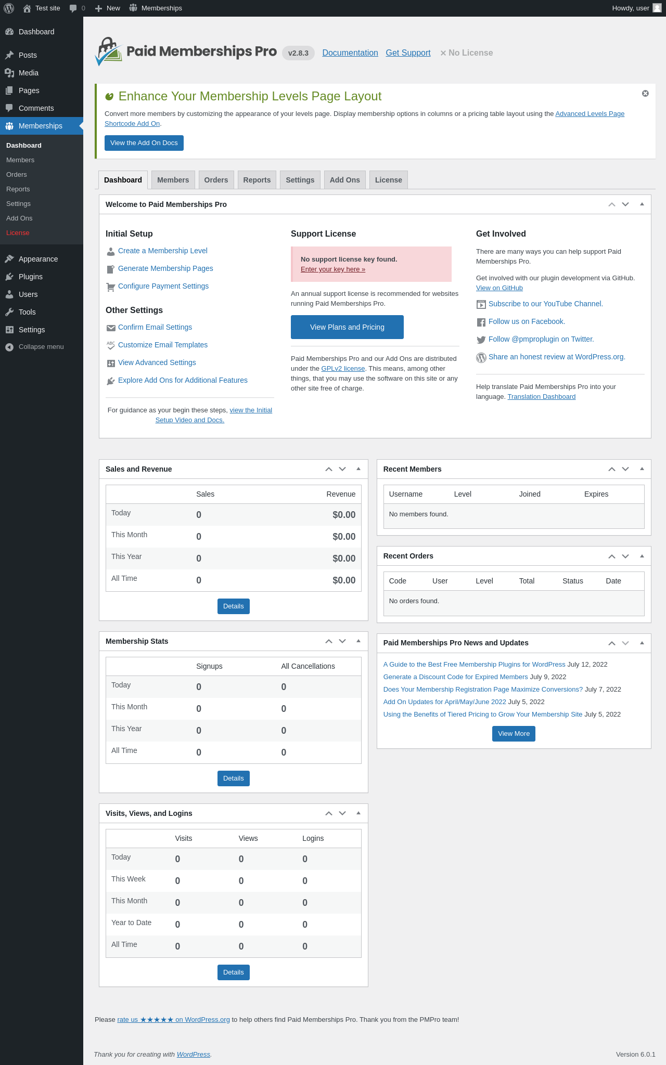Click the Plugins plug icon in sidebar
Viewport: 666px width, 1065px height.
[9, 277]
